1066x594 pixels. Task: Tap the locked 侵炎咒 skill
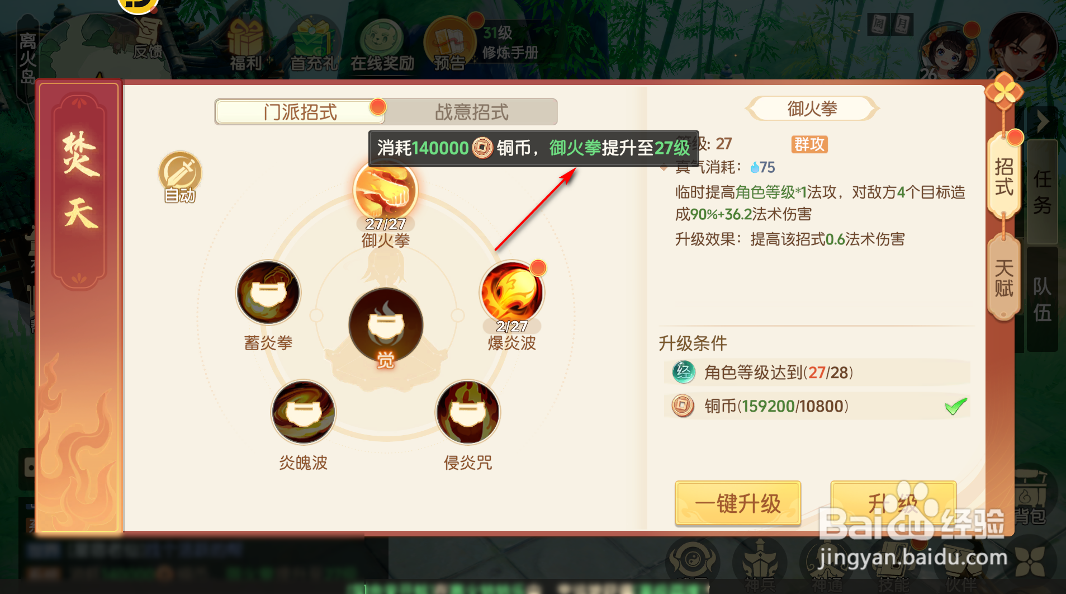pos(468,412)
